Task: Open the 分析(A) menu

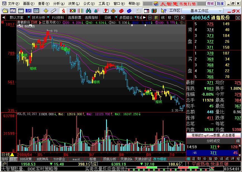Action: click(59, 4)
